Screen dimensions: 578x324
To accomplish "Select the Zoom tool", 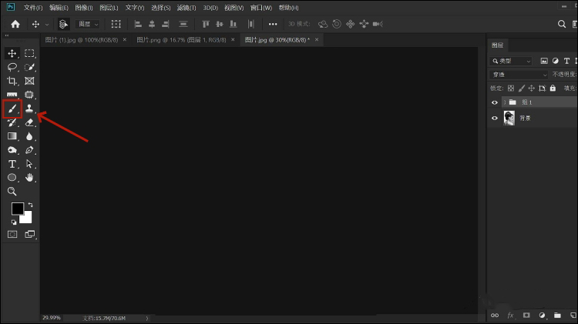I will pos(12,192).
